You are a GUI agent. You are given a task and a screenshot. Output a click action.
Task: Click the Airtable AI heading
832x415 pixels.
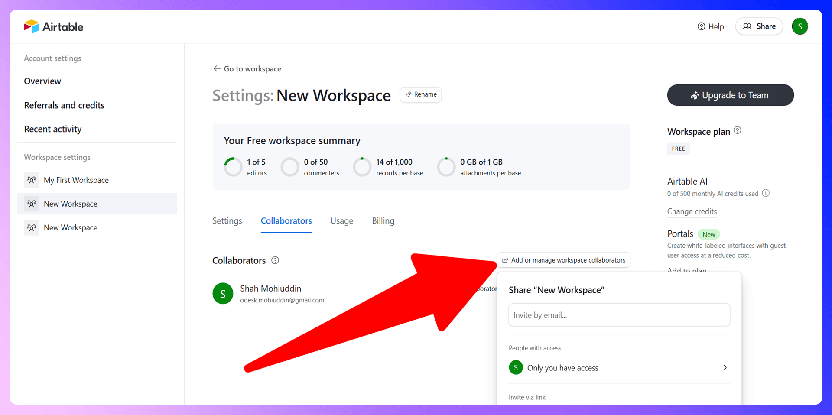coord(687,182)
